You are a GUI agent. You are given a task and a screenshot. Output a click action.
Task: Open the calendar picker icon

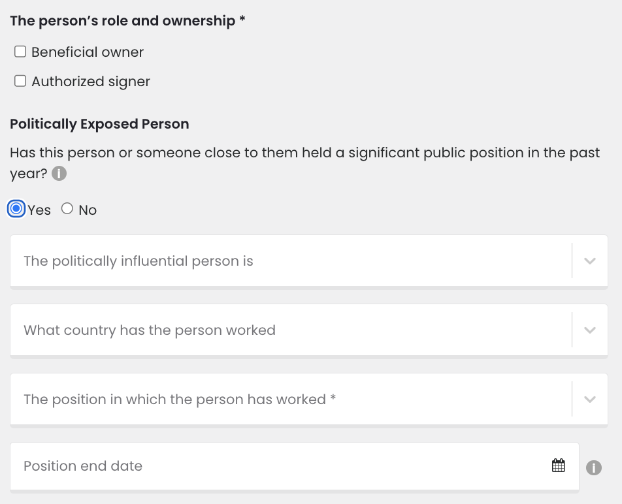[558, 465]
